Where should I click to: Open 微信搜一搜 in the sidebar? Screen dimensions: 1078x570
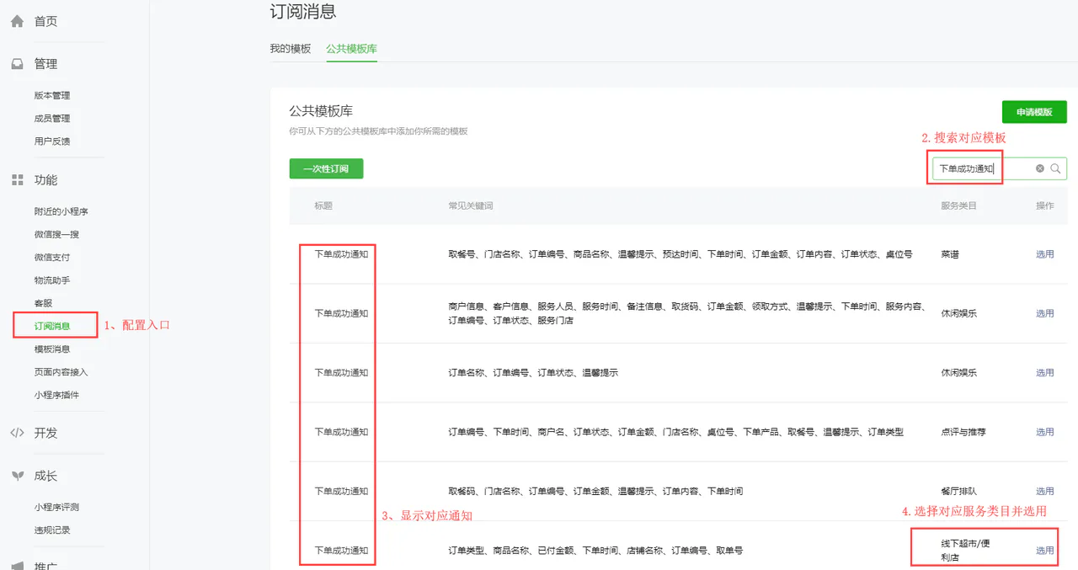[x=56, y=234]
